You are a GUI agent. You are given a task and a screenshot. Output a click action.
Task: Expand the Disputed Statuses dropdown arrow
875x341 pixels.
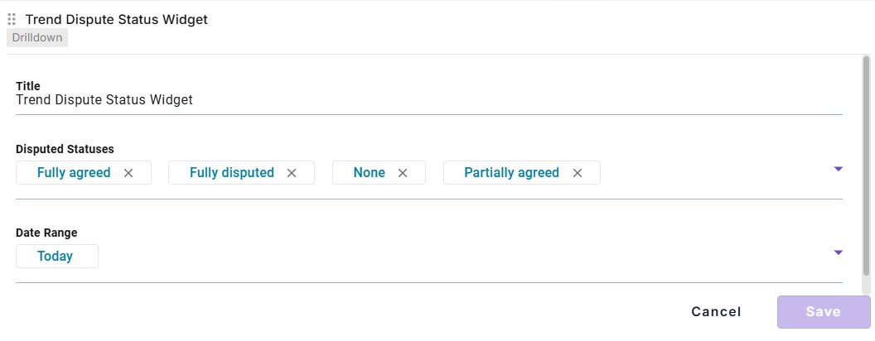pos(838,169)
